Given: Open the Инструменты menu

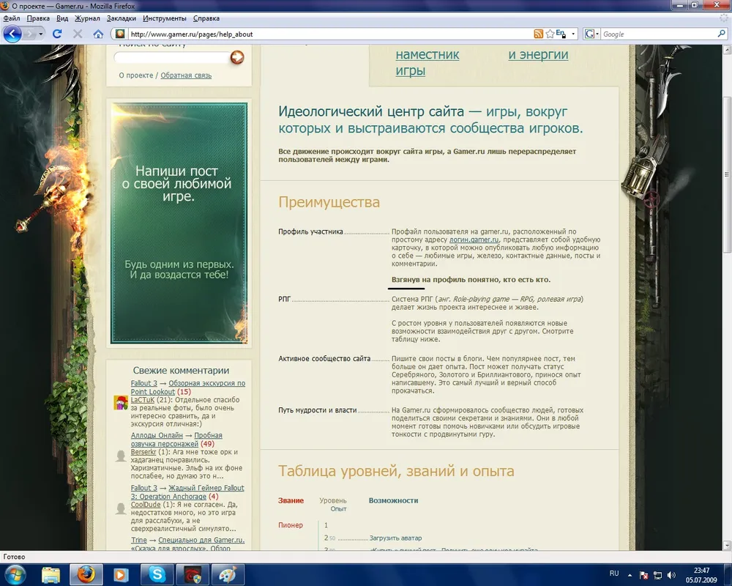Looking at the screenshot, I should point(165,18).
